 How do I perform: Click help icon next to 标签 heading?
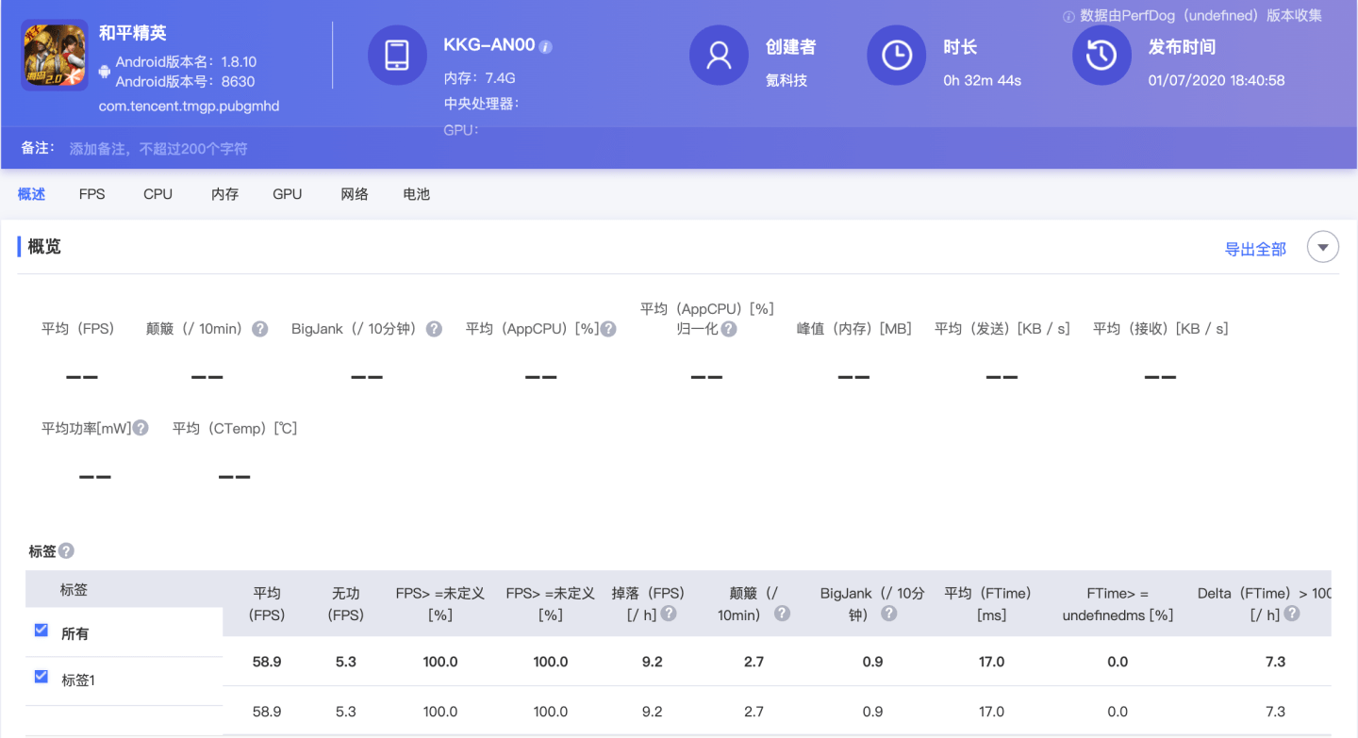(x=66, y=551)
